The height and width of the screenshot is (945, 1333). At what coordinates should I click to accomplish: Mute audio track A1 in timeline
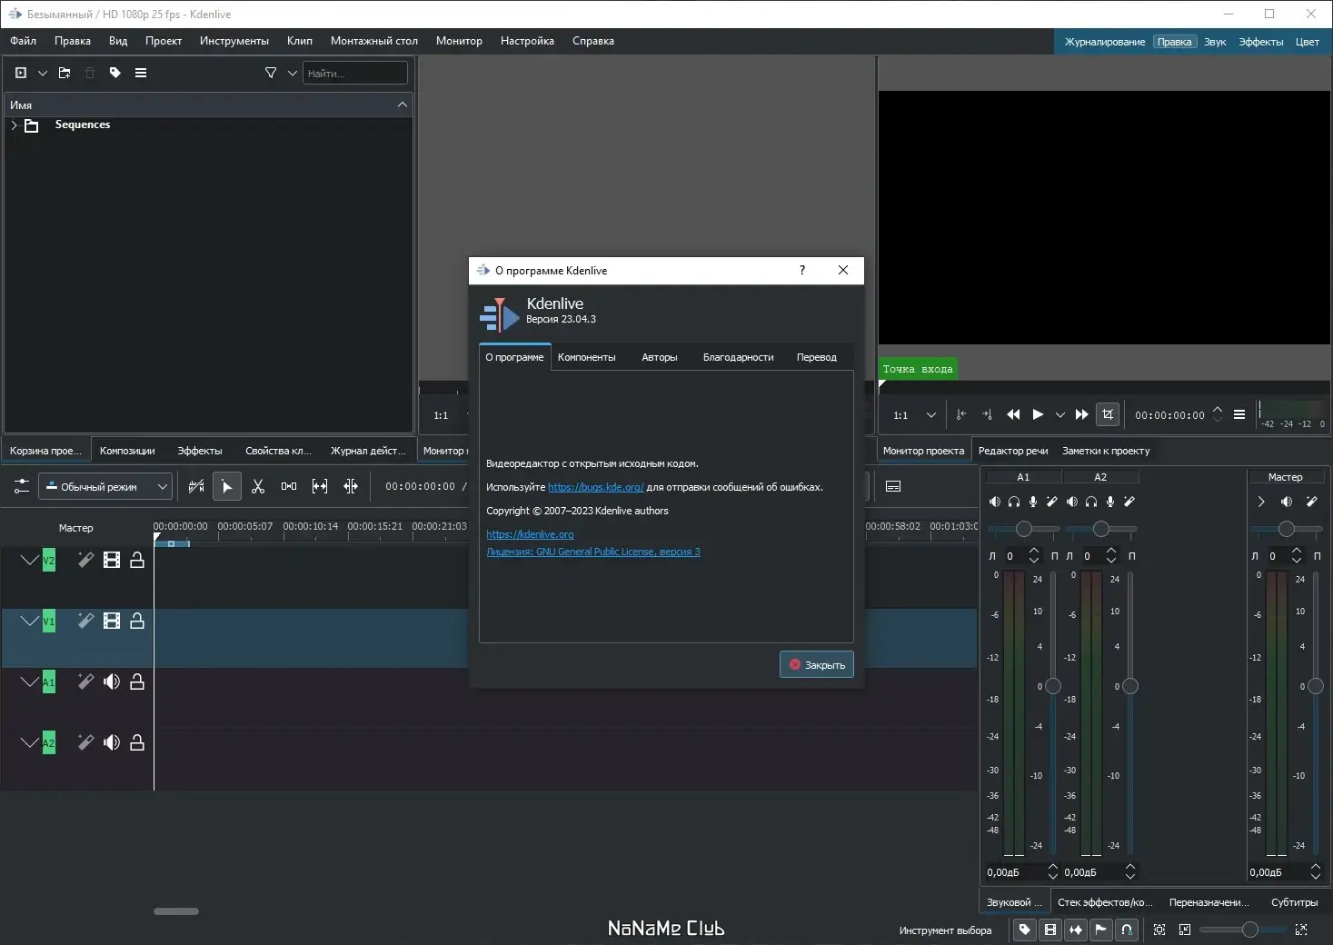coord(112,682)
